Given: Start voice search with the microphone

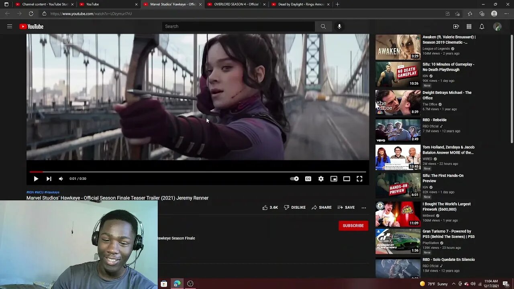Looking at the screenshot, I should (339, 26).
